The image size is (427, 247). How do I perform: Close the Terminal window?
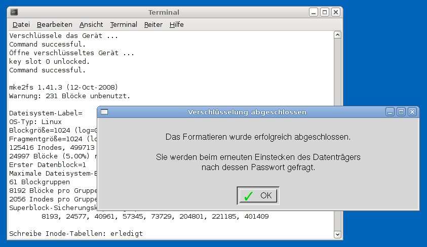point(336,12)
